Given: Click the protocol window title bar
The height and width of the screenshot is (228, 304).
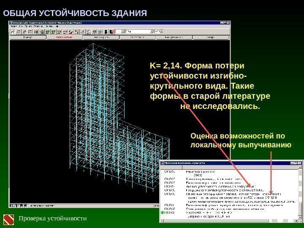Looking at the screenshot, I should tap(231, 163).
